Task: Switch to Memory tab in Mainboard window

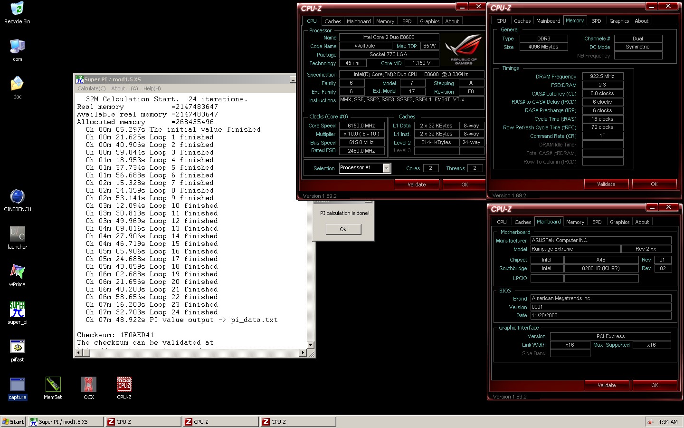Action: (575, 222)
